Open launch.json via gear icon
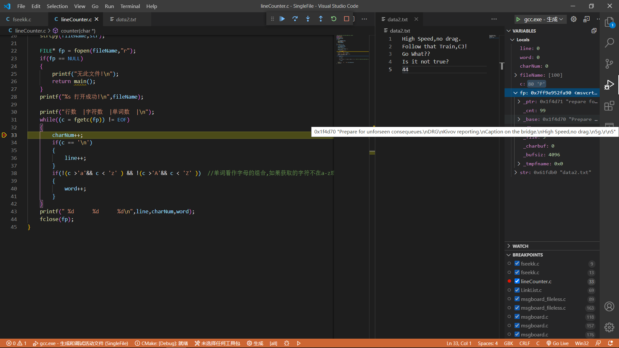Screen dimensions: 619x348 [574, 19]
